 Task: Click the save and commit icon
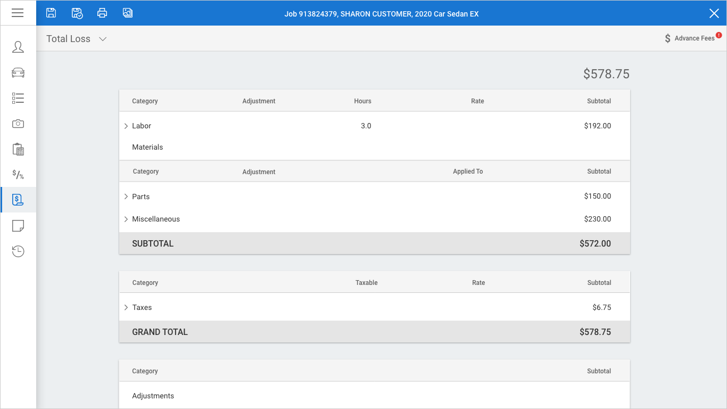77,13
